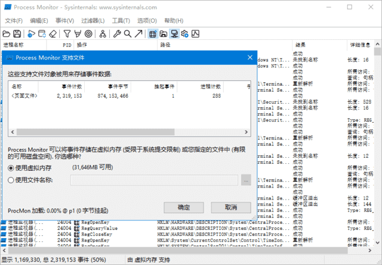Click the 进程名称 column header
382x265 pixels.
(x=24, y=45)
